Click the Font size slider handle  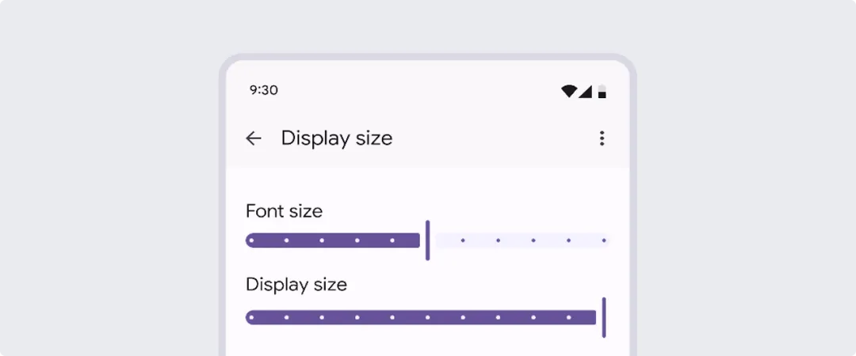[428, 240]
